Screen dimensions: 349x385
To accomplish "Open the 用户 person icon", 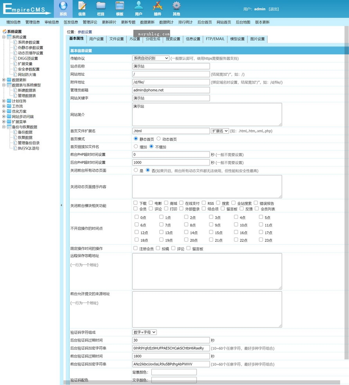I will [138, 6].
